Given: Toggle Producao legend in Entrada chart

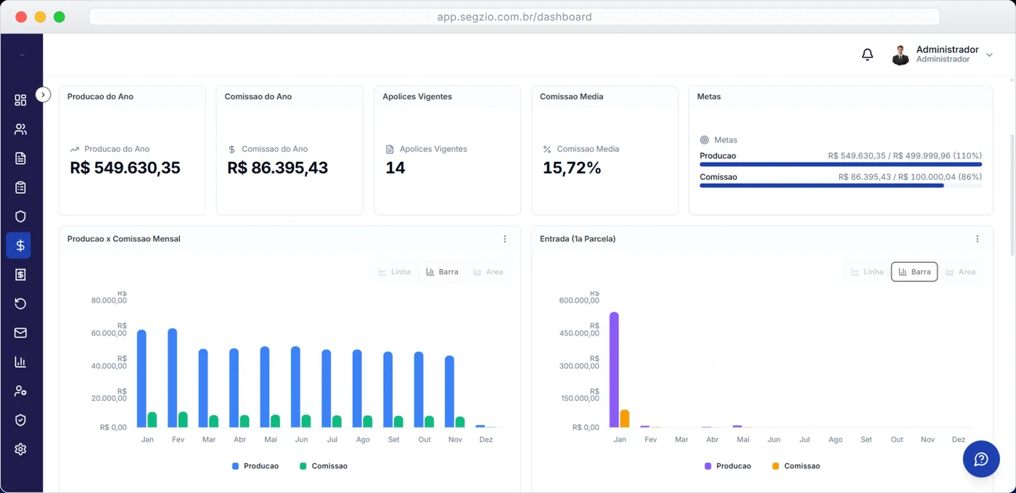Looking at the screenshot, I should [728, 466].
